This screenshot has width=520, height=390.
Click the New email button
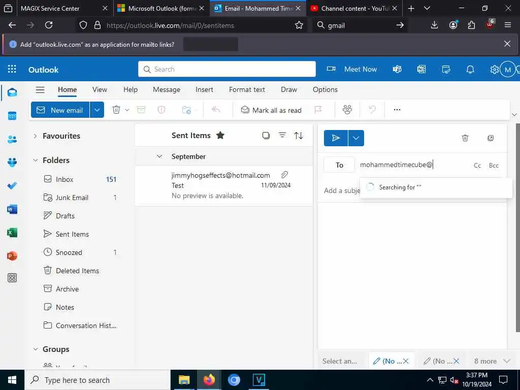click(x=60, y=110)
